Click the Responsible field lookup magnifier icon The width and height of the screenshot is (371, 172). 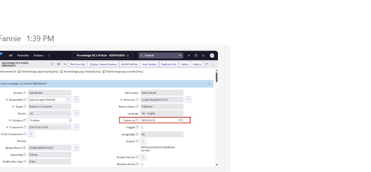coord(68,100)
